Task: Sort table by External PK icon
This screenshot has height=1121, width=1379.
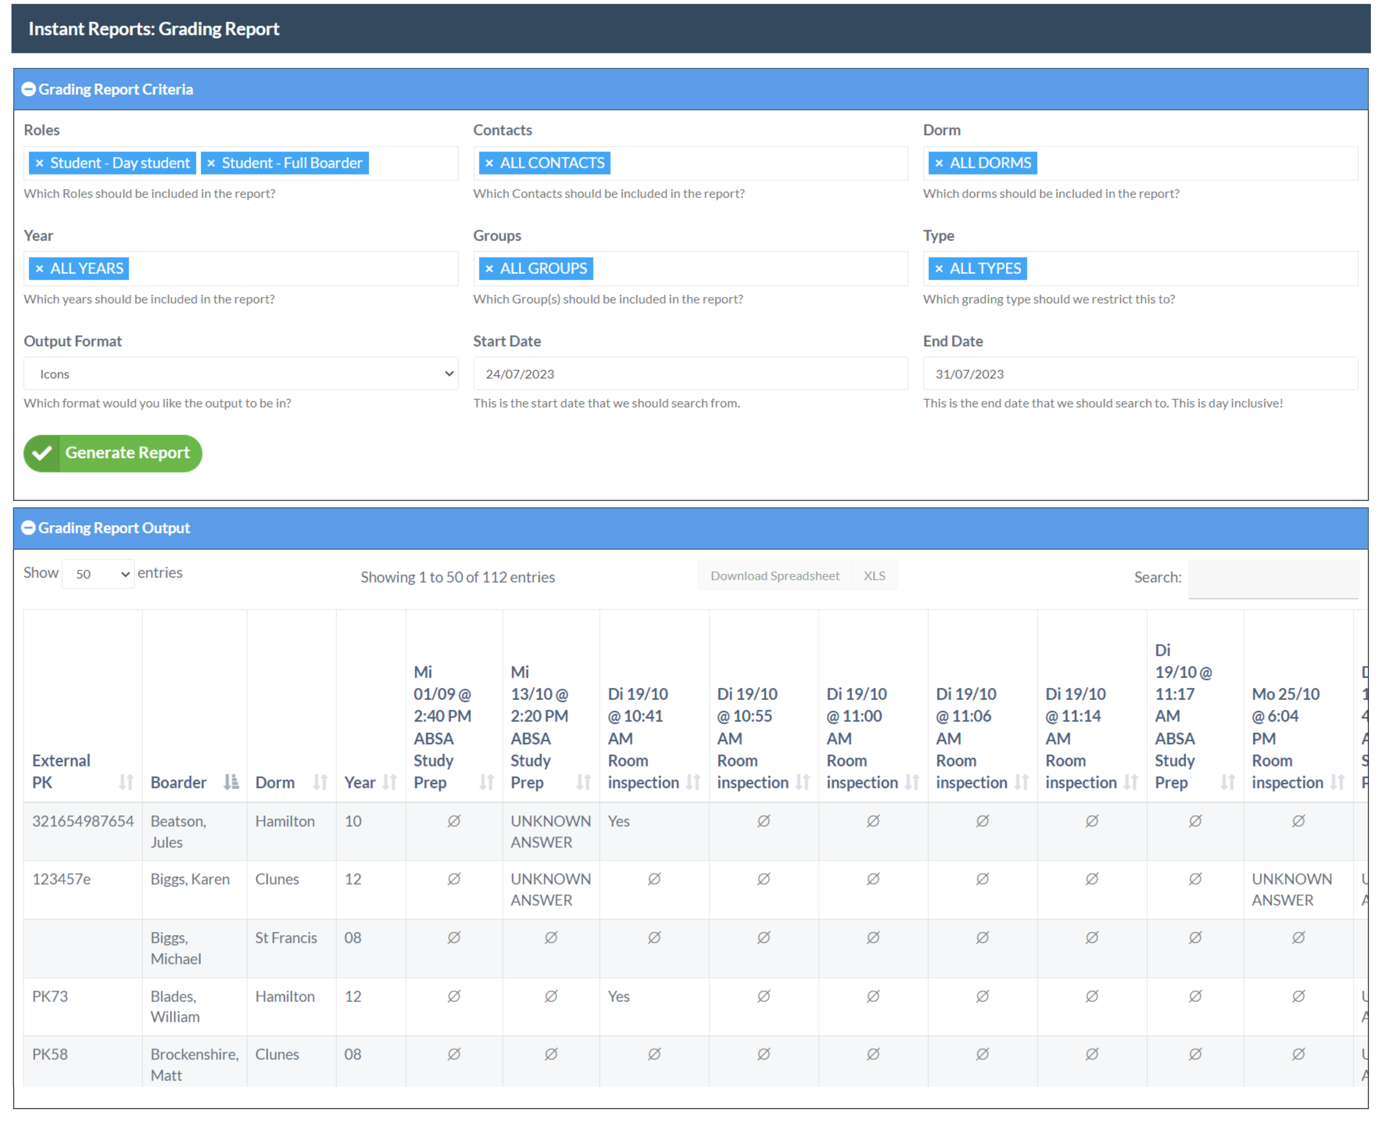Action: point(126,782)
